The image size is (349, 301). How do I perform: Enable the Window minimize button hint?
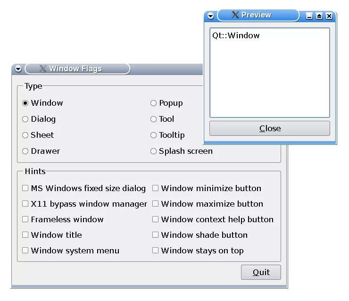pyautogui.click(x=155, y=188)
